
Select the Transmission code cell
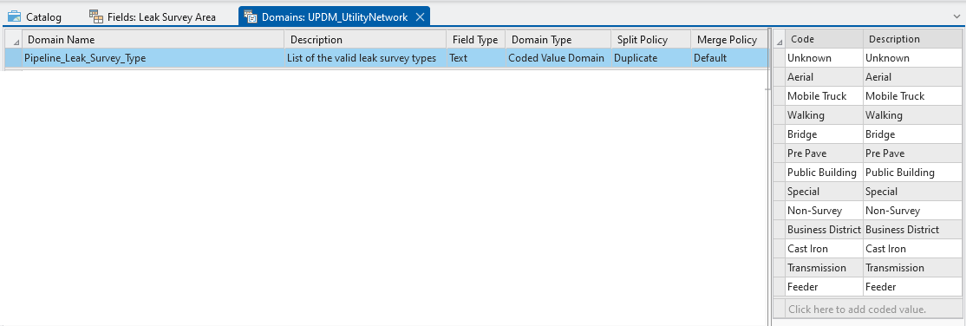[x=825, y=268]
